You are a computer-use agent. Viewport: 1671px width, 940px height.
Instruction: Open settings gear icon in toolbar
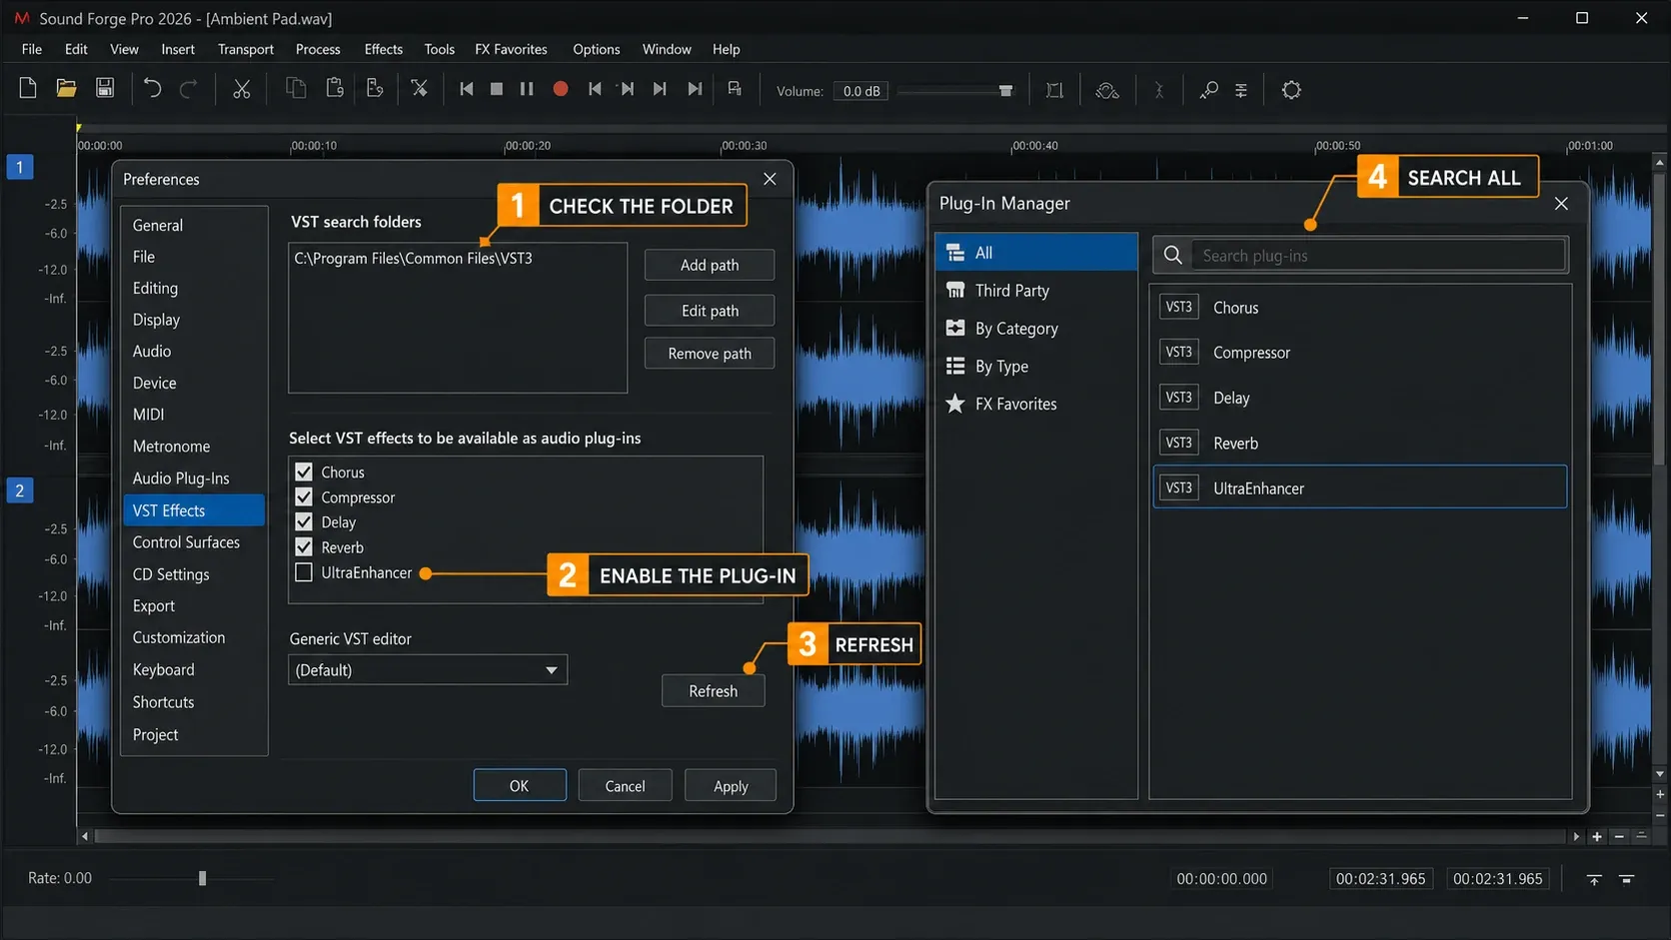tap(1291, 90)
